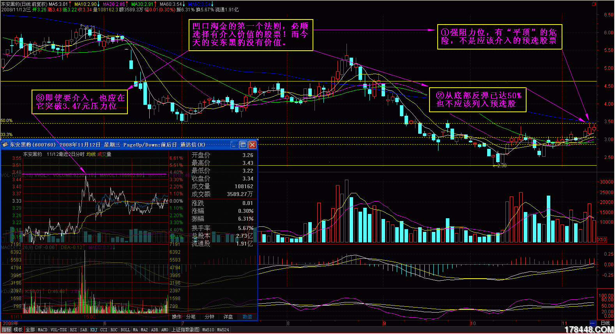Click the MA10:2.90 legend label

tap(85, 4)
